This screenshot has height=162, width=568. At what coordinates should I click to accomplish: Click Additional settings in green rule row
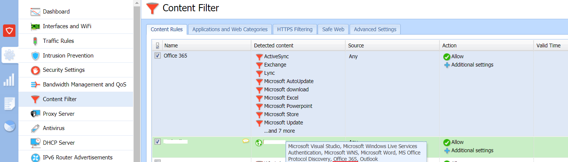[472, 150]
